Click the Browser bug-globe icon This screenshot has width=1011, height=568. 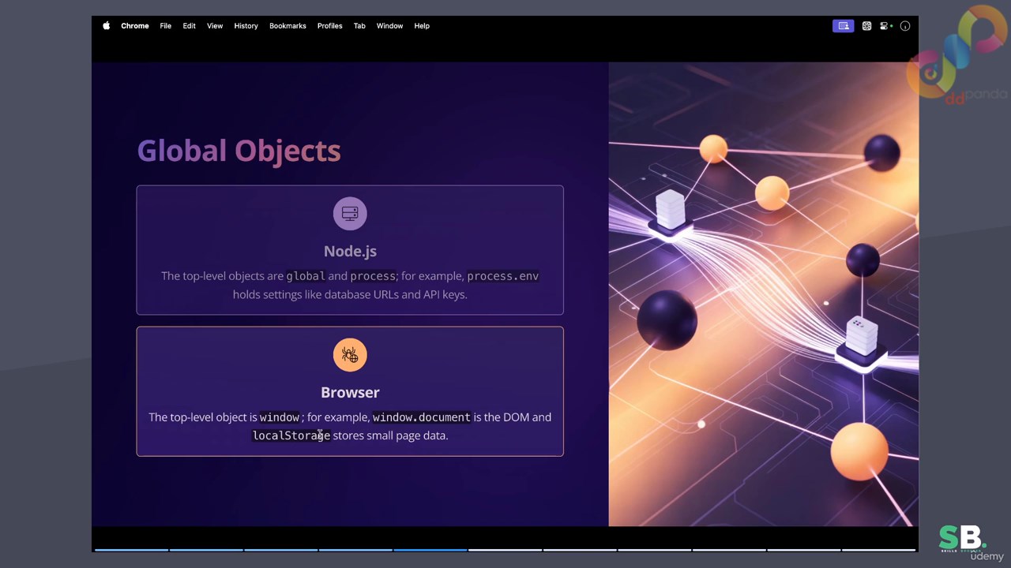pyautogui.click(x=350, y=354)
